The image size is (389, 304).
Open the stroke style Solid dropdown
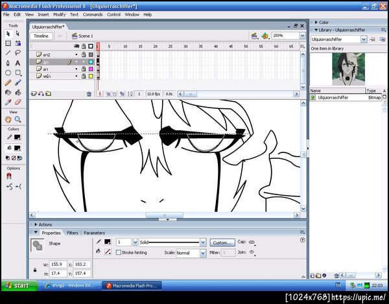pos(203,242)
